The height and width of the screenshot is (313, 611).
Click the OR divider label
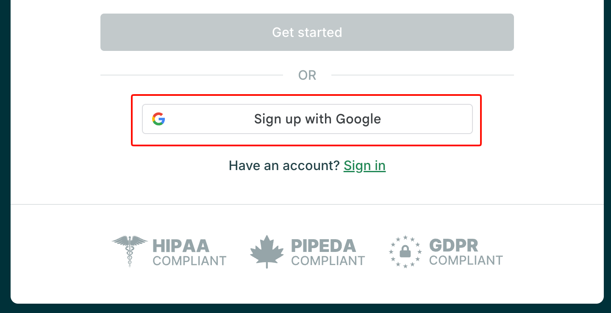[x=307, y=75]
